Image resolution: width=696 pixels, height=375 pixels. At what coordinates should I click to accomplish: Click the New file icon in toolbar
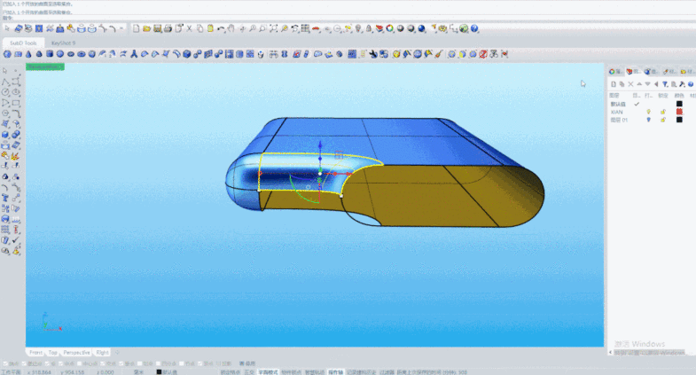click(137, 28)
